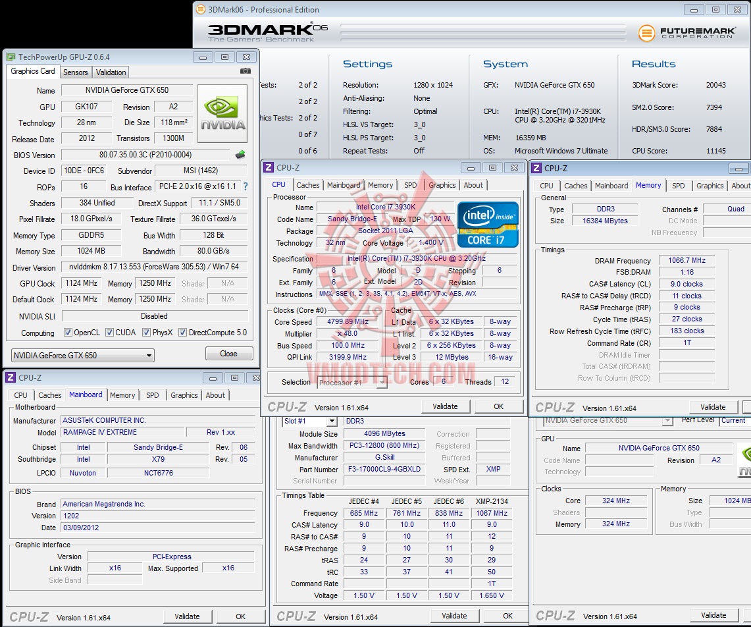Click the Intel Core i7 logo badge
The image size is (751, 627).
488,224
